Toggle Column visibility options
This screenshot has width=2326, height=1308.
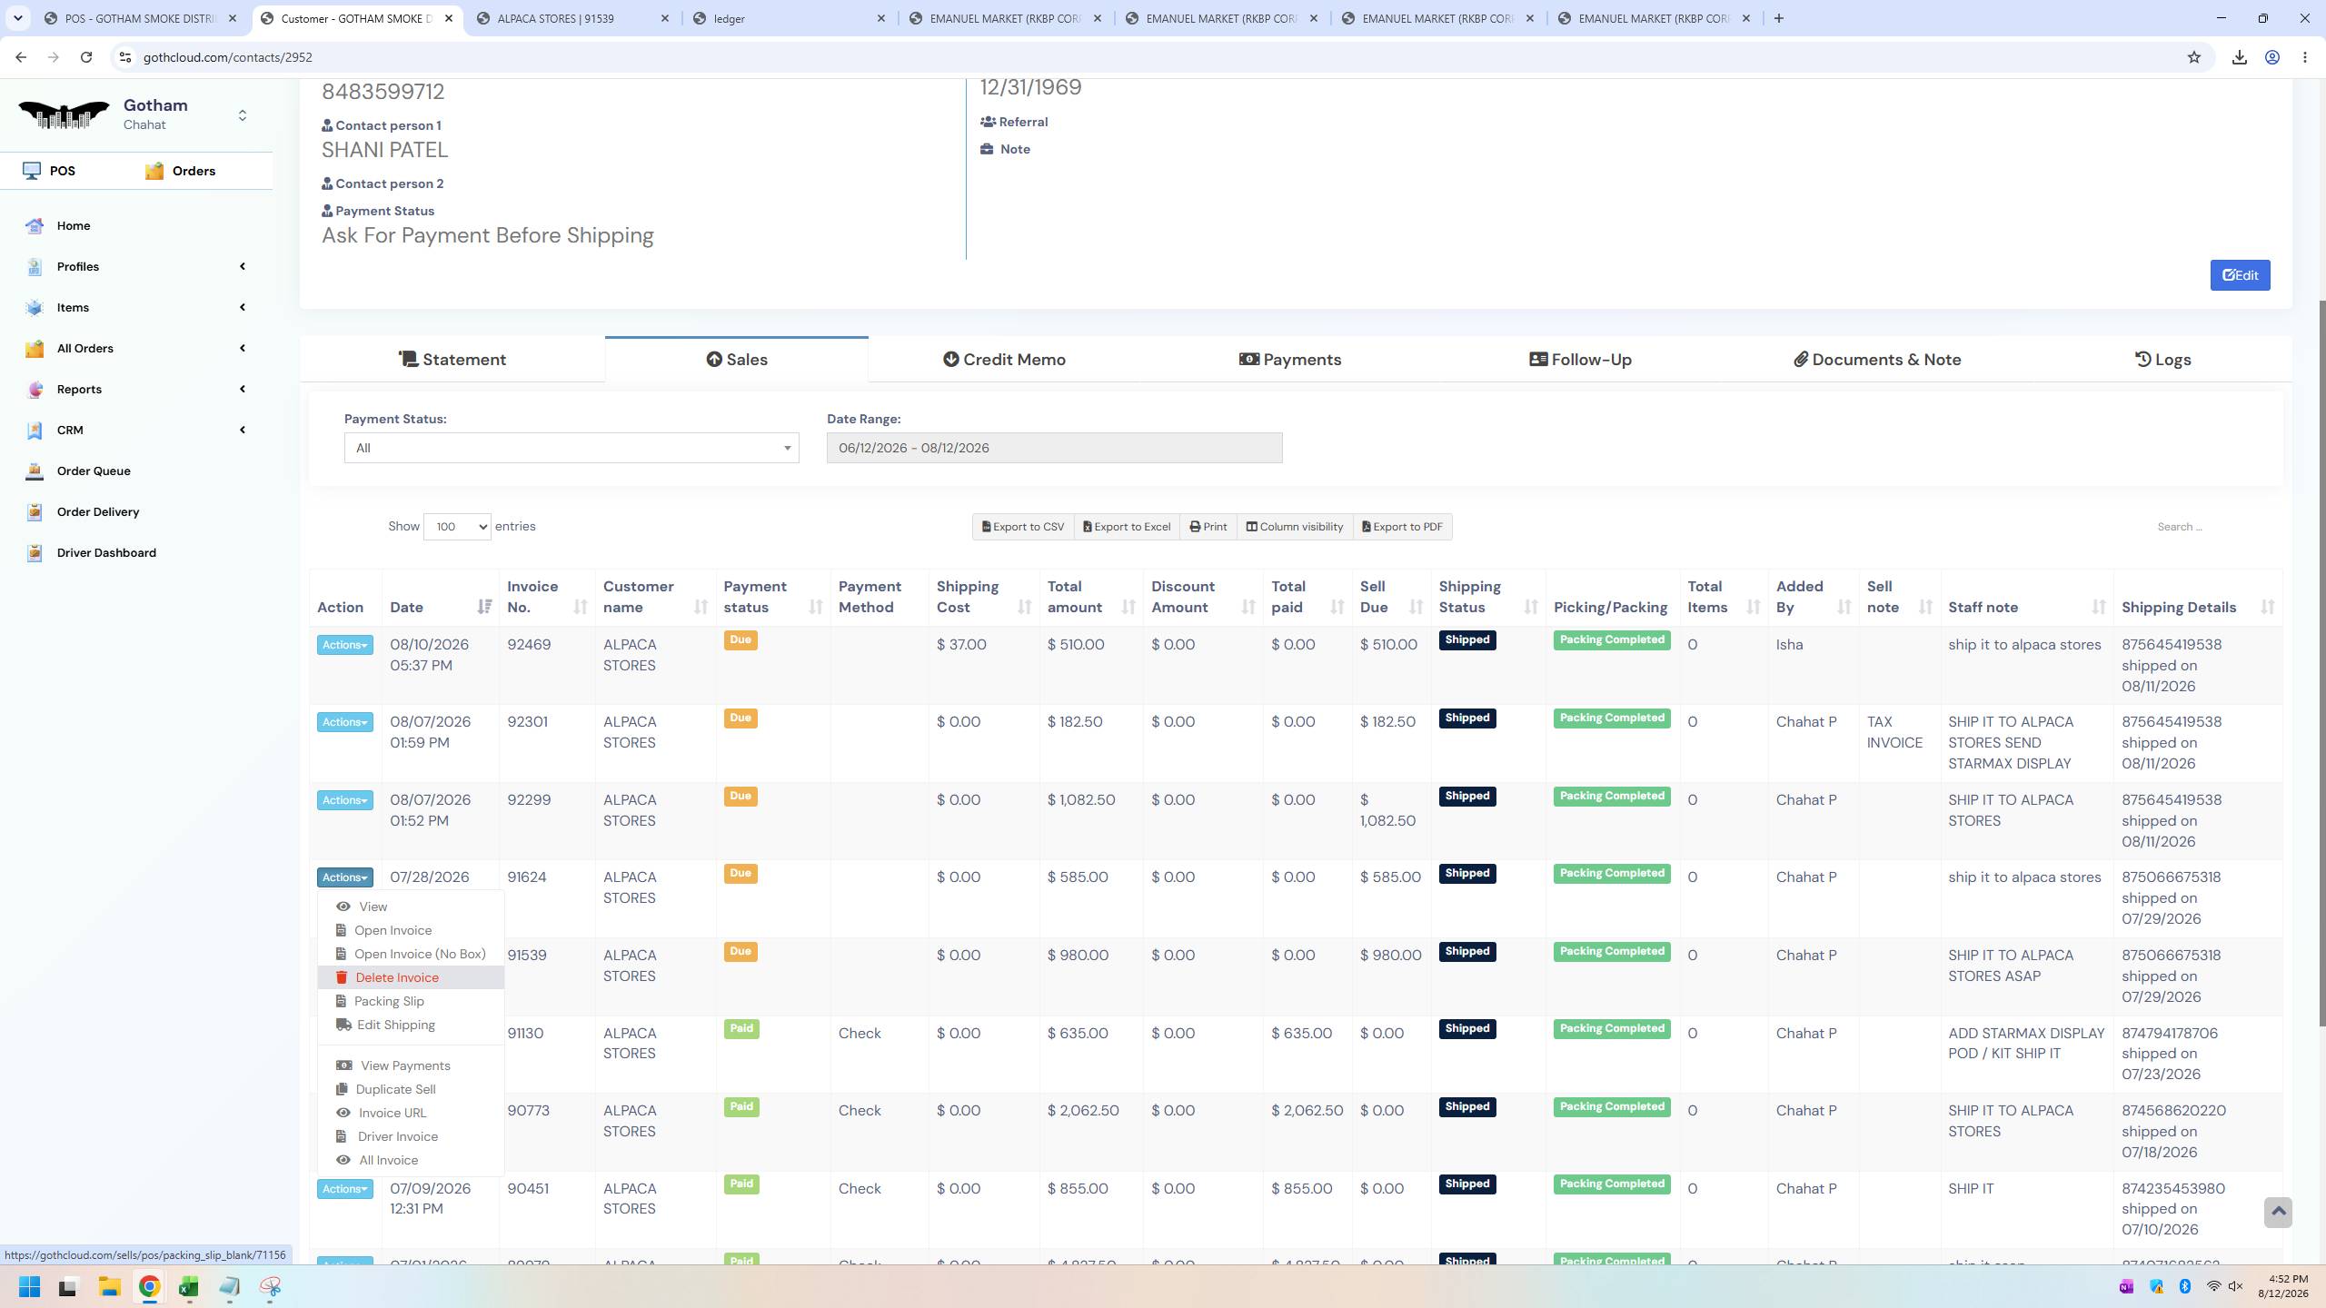coord(1294,527)
